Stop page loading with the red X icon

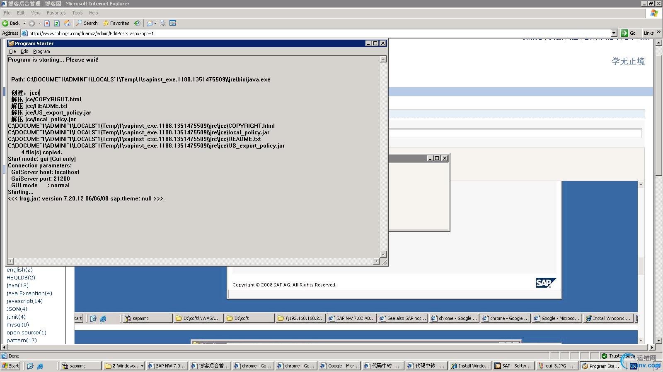[47, 23]
